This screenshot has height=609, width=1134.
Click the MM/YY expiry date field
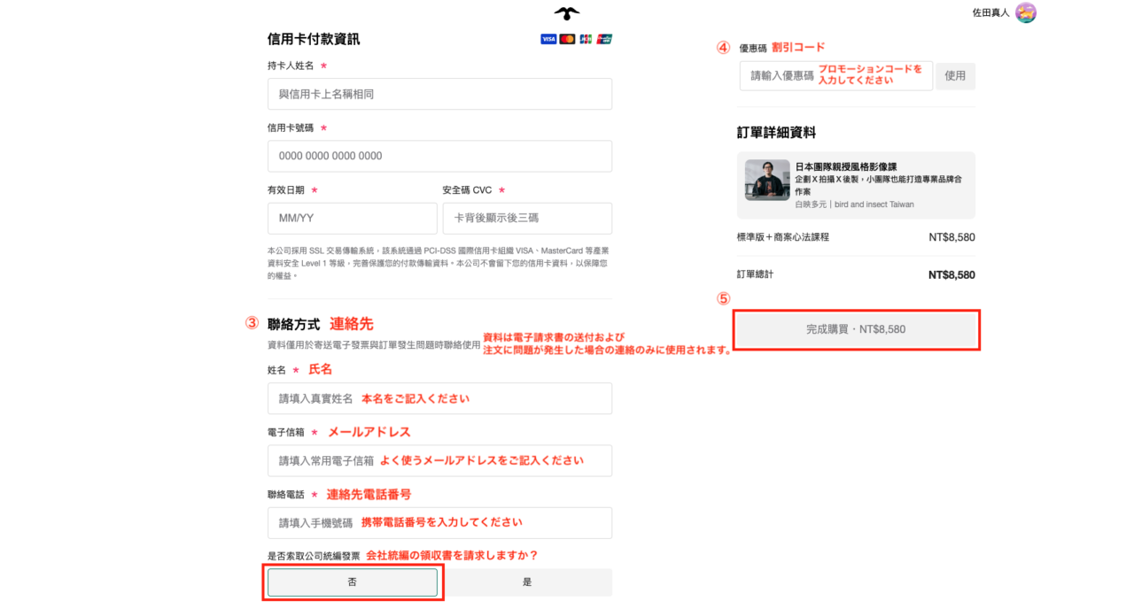point(352,218)
